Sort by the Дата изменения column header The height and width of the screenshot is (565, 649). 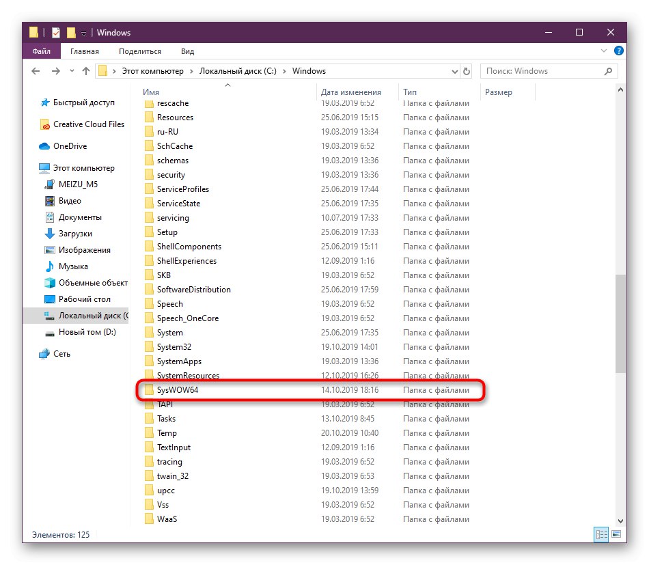(x=350, y=92)
